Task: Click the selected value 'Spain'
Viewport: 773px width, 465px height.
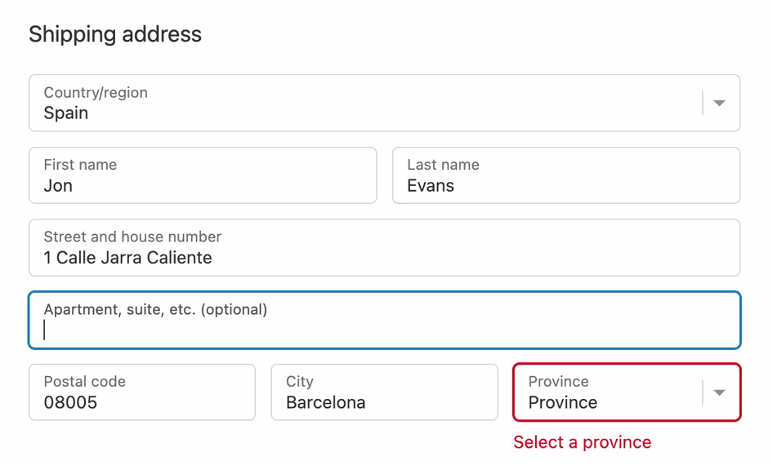Action: coord(66,113)
